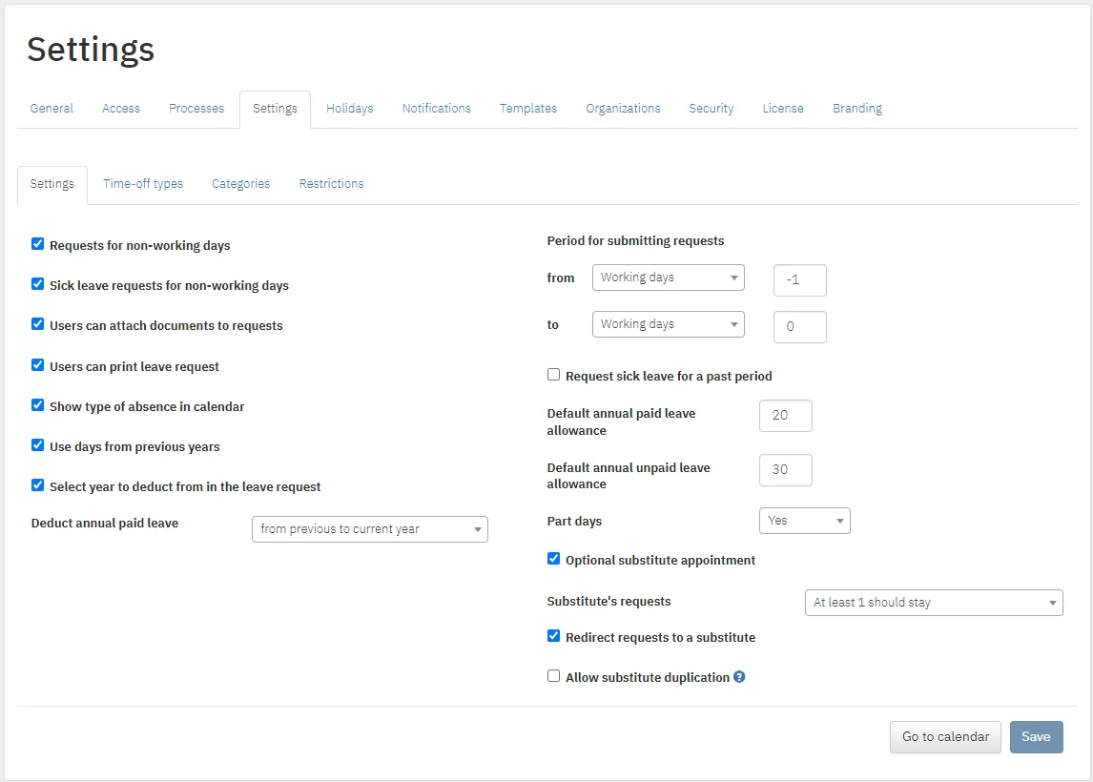The image size is (1093, 782).
Task: Expand the 'from' Working days dropdown
Action: (x=668, y=278)
